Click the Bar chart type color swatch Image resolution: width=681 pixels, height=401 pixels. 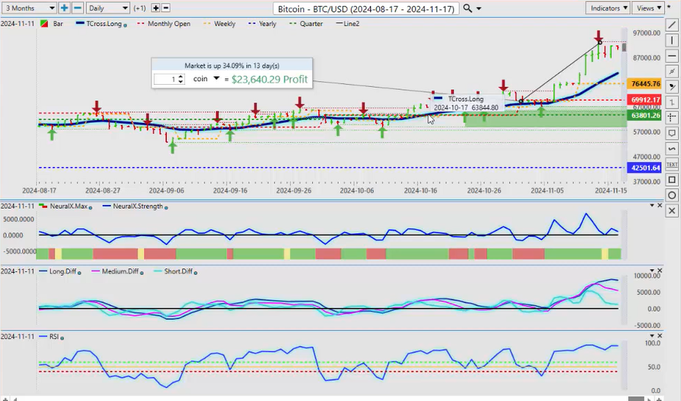[x=45, y=24]
